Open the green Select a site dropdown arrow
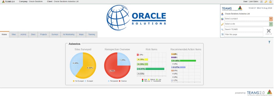The height and width of the screenshot is (97, 274). (x=271, y=24)
